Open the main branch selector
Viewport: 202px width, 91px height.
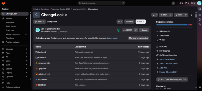click(x=40, y=22)
